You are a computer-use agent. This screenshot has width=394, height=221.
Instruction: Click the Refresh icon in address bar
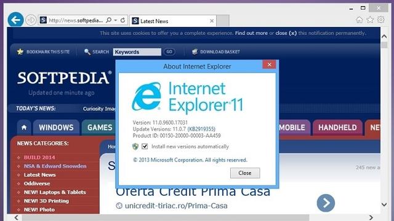(x=123, y=20)
